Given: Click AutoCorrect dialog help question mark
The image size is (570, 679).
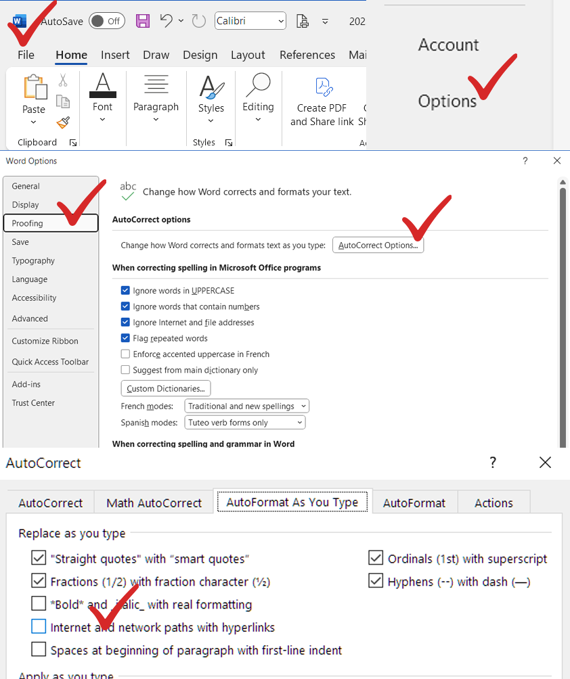Looking at the screenshot, I should click(x=493, y=463).
